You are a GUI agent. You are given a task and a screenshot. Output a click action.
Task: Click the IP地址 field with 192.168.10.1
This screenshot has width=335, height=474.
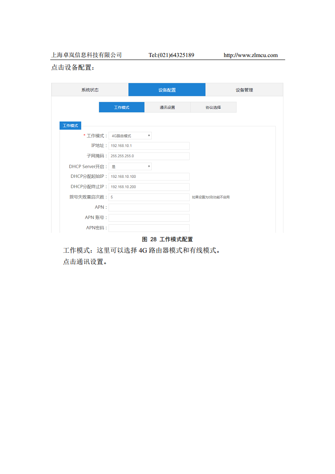click(x=149, y=146)
